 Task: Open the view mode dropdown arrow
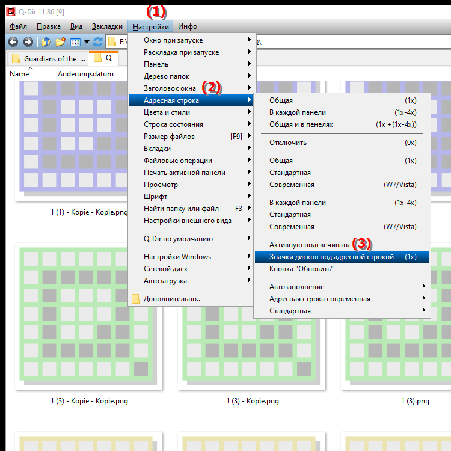coord(87,42)
